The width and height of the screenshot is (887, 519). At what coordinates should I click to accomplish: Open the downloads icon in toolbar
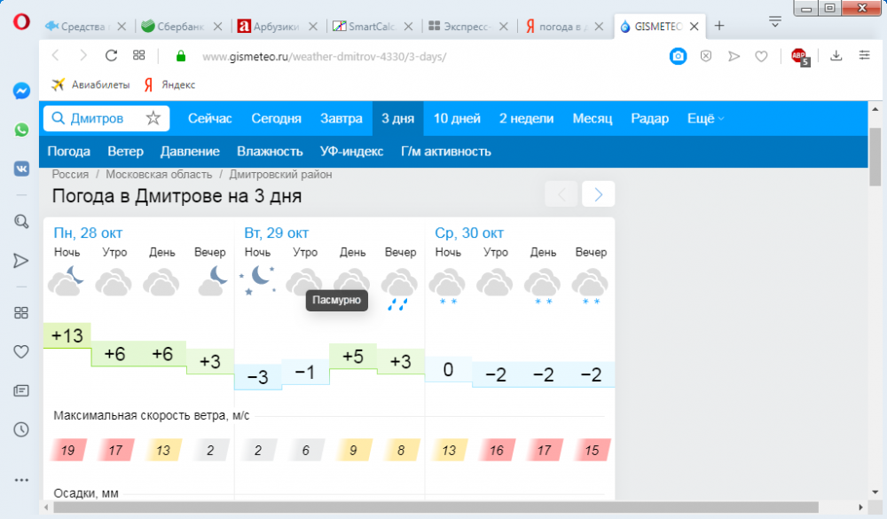[x=836, y=56]
